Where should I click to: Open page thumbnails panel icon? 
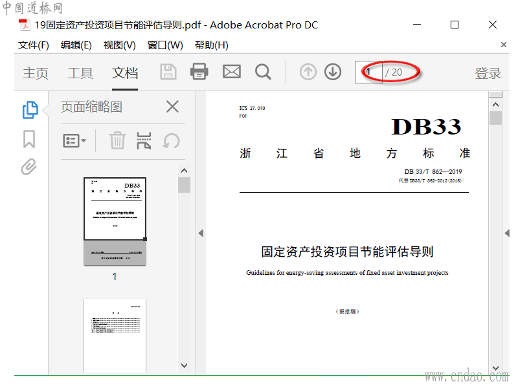tap(30, 109)
